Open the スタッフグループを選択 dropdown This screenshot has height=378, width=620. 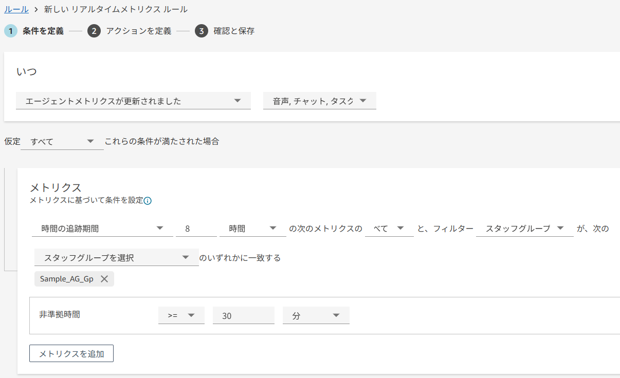116,258
